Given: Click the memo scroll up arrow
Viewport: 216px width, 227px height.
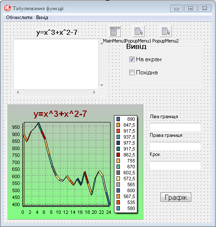Looking at the screenshot, I should click(102, 43).
